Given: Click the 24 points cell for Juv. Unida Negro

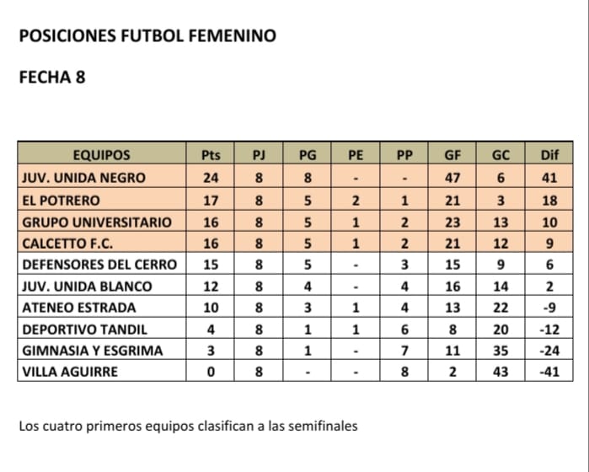Looking at the screenshot, I should pyautogui.click(x=212, y=178).
